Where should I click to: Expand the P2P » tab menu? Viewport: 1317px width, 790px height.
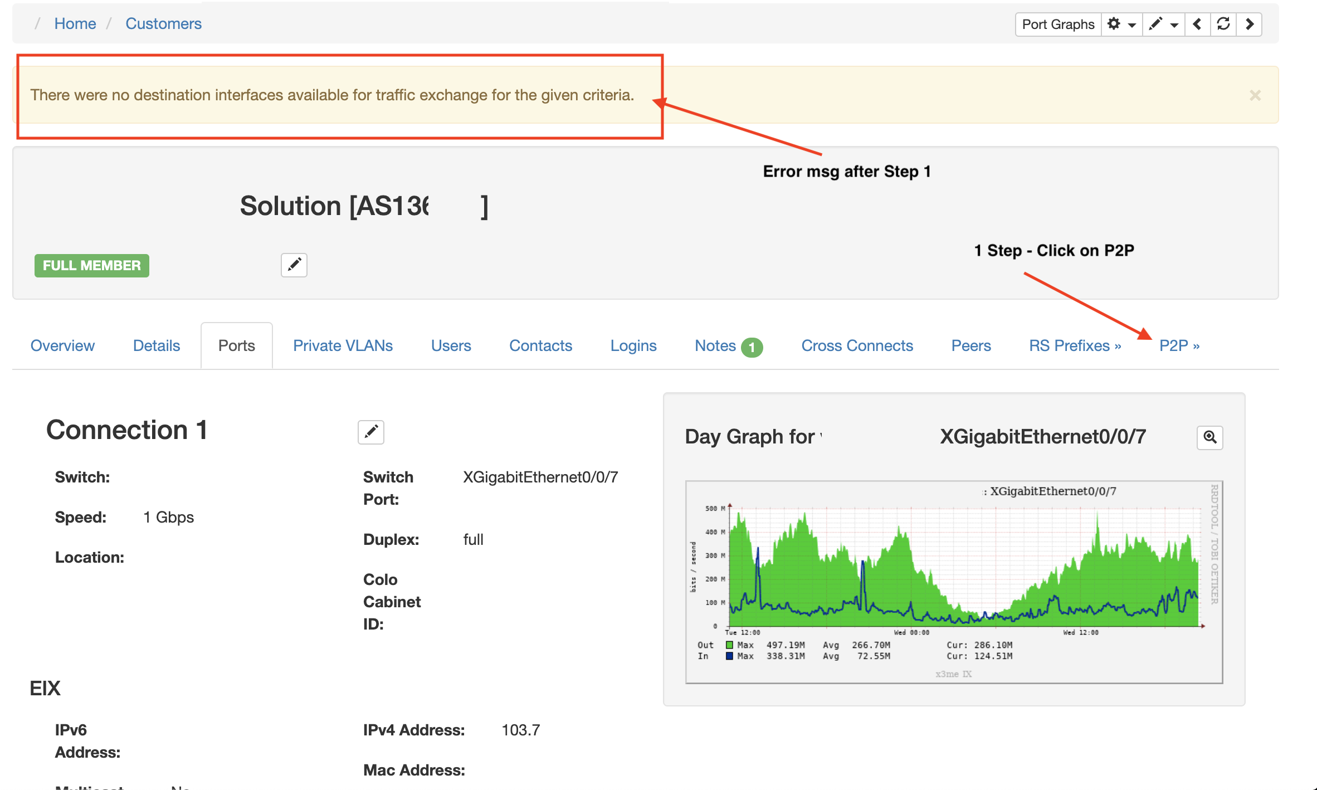pyautogui.click(x=1179, y=345)
